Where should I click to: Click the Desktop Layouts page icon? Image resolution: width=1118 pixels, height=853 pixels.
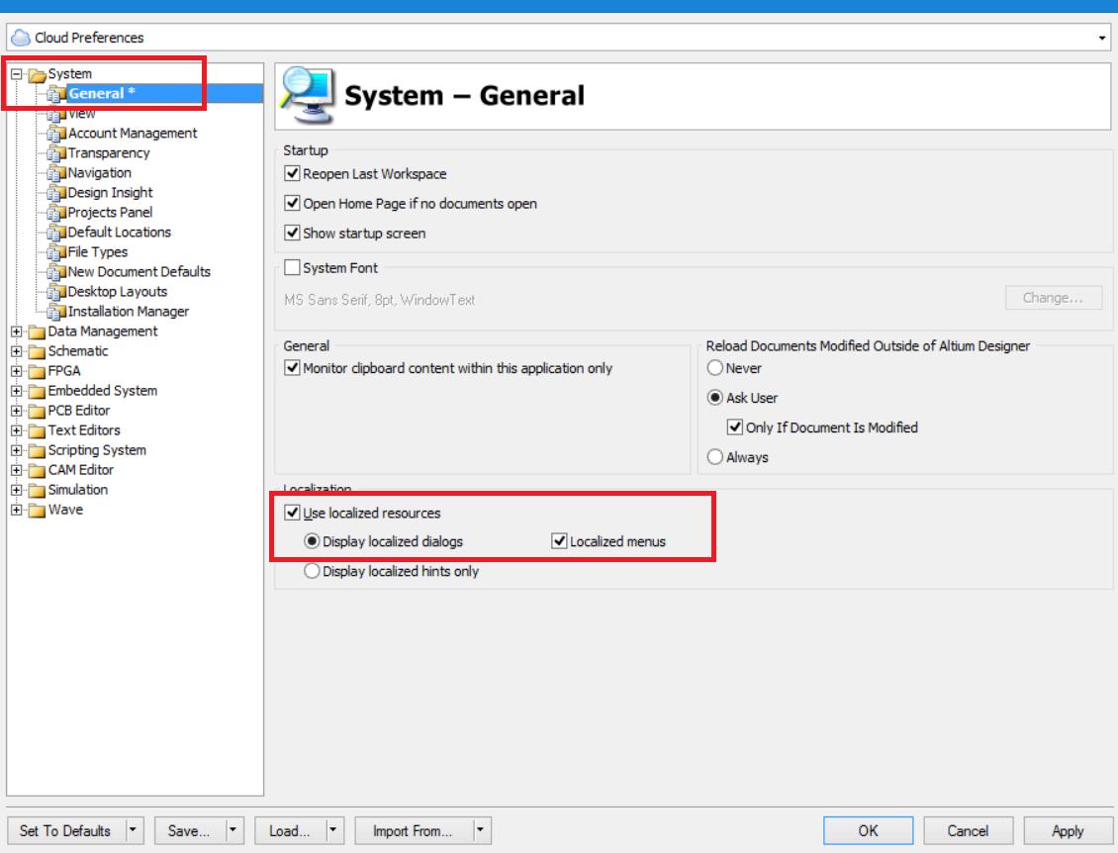56,293
